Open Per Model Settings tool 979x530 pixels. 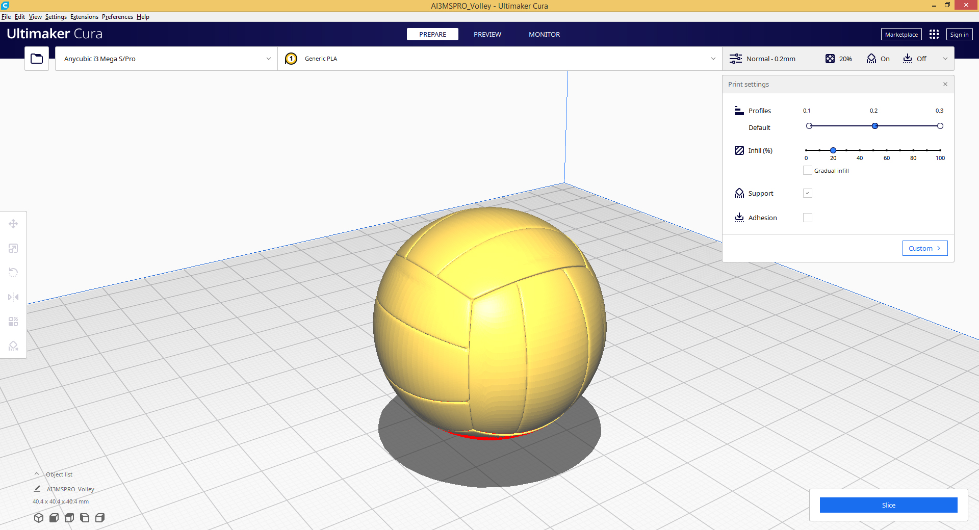(13, 321)
